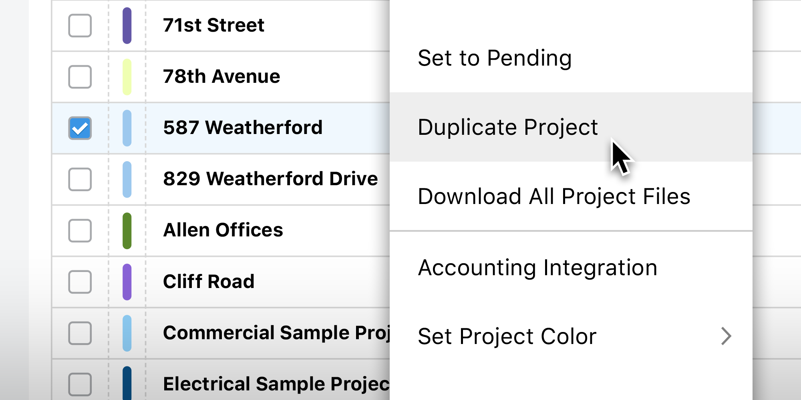Viewport: 801px width, 400px height.
Task: Check the checkbox for Electrical Sample Project
Action: pos(80,383)
